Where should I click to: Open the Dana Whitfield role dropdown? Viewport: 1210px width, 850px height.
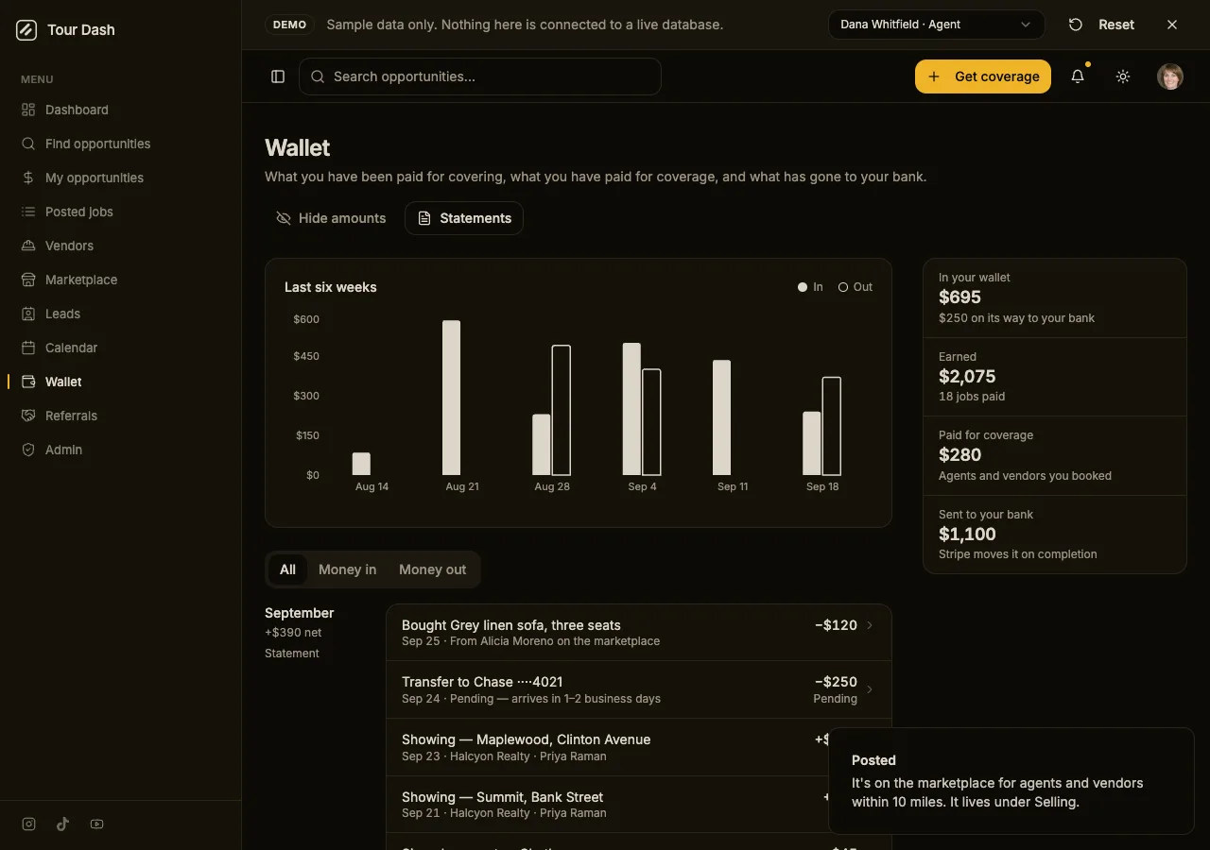936,25
